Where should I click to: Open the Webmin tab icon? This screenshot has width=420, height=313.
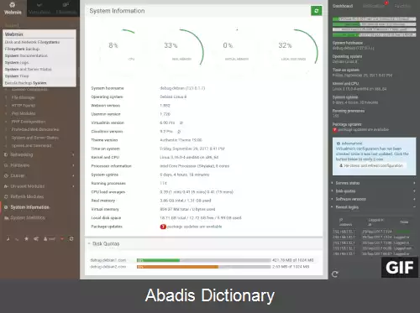[13, 5]
